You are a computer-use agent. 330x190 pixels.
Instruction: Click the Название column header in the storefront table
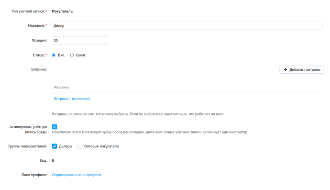(x=61, y=87)
